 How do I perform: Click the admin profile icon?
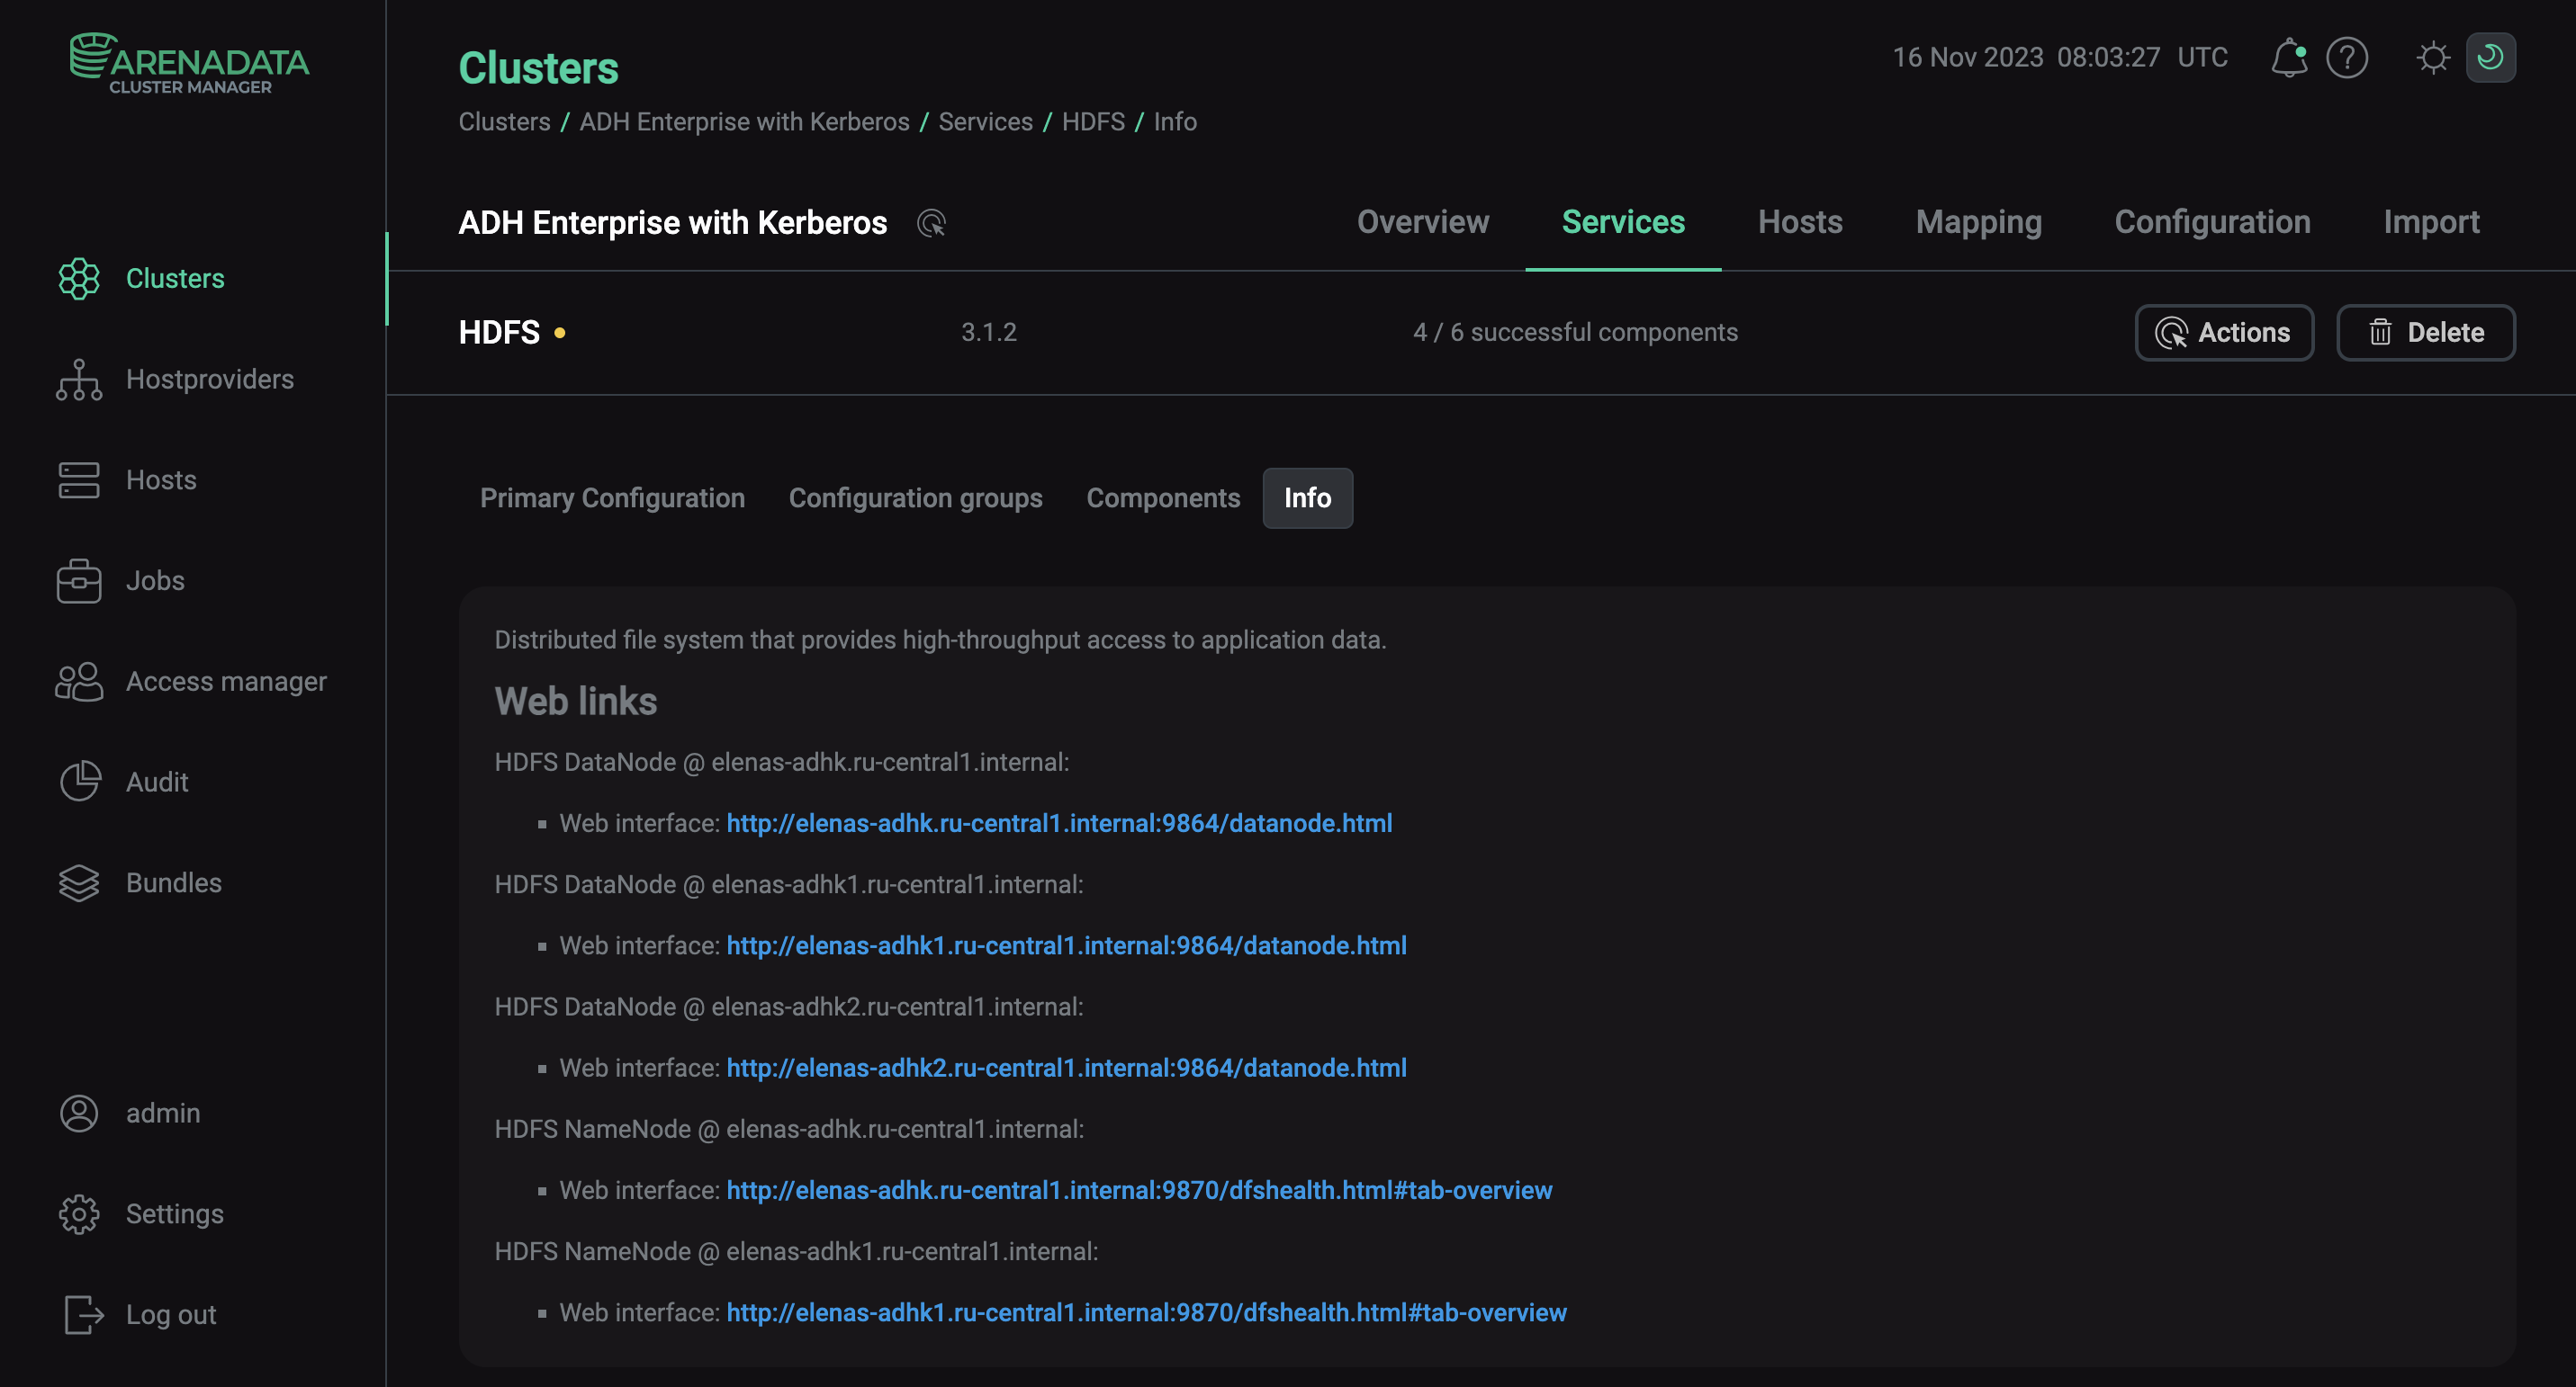(x=78, y=1114)
